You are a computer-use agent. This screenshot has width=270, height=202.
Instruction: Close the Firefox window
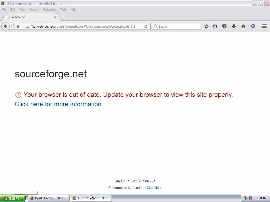267,3
